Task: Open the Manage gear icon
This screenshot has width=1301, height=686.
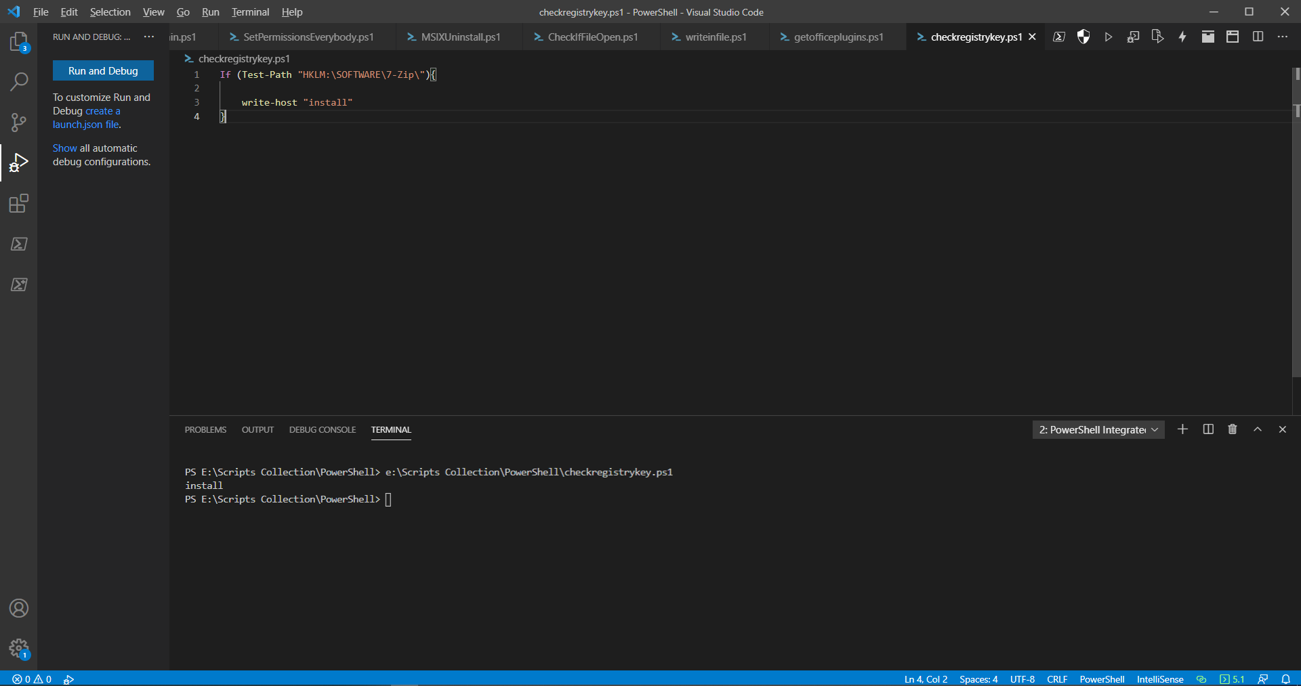Action: [18, 649]
